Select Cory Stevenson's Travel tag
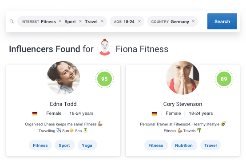 pyautogui.click(x=210, y=145)
